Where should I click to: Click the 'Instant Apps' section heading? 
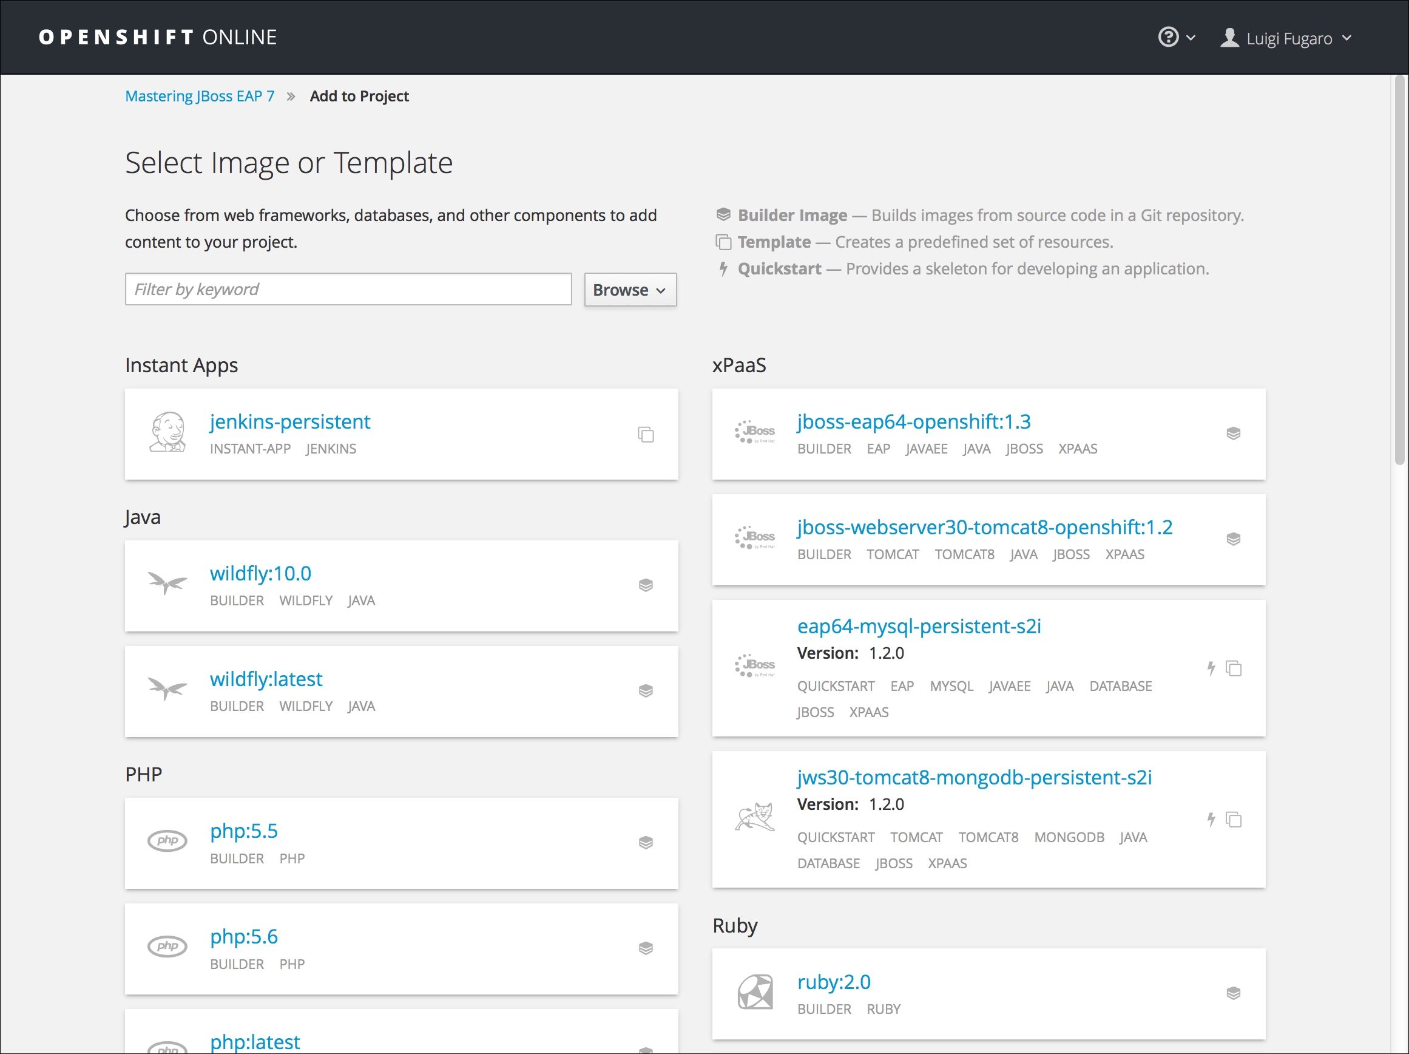[x=181, y=365]
